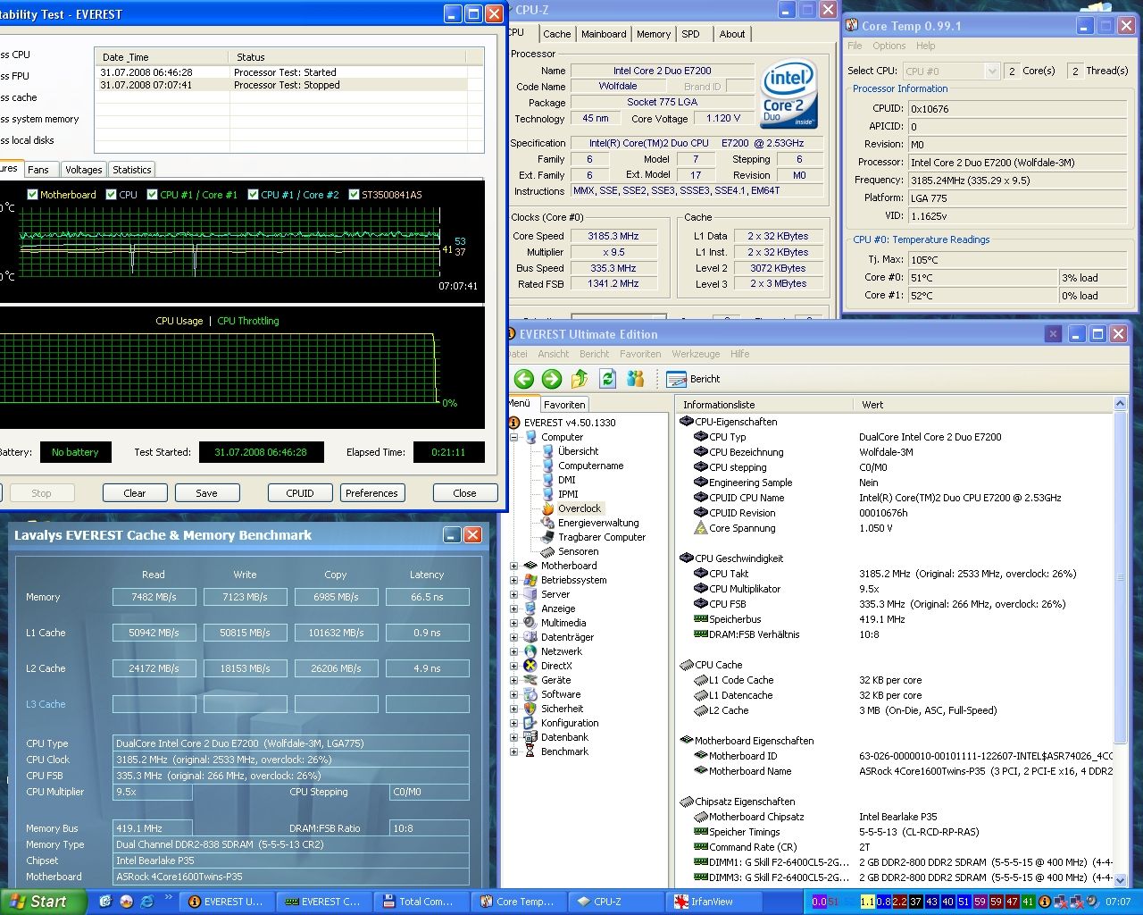Switch to the Memory tab in CPU-Z
Image resolution: width=1143 pixels, height=915 pixels.
[x=653, y=34]
